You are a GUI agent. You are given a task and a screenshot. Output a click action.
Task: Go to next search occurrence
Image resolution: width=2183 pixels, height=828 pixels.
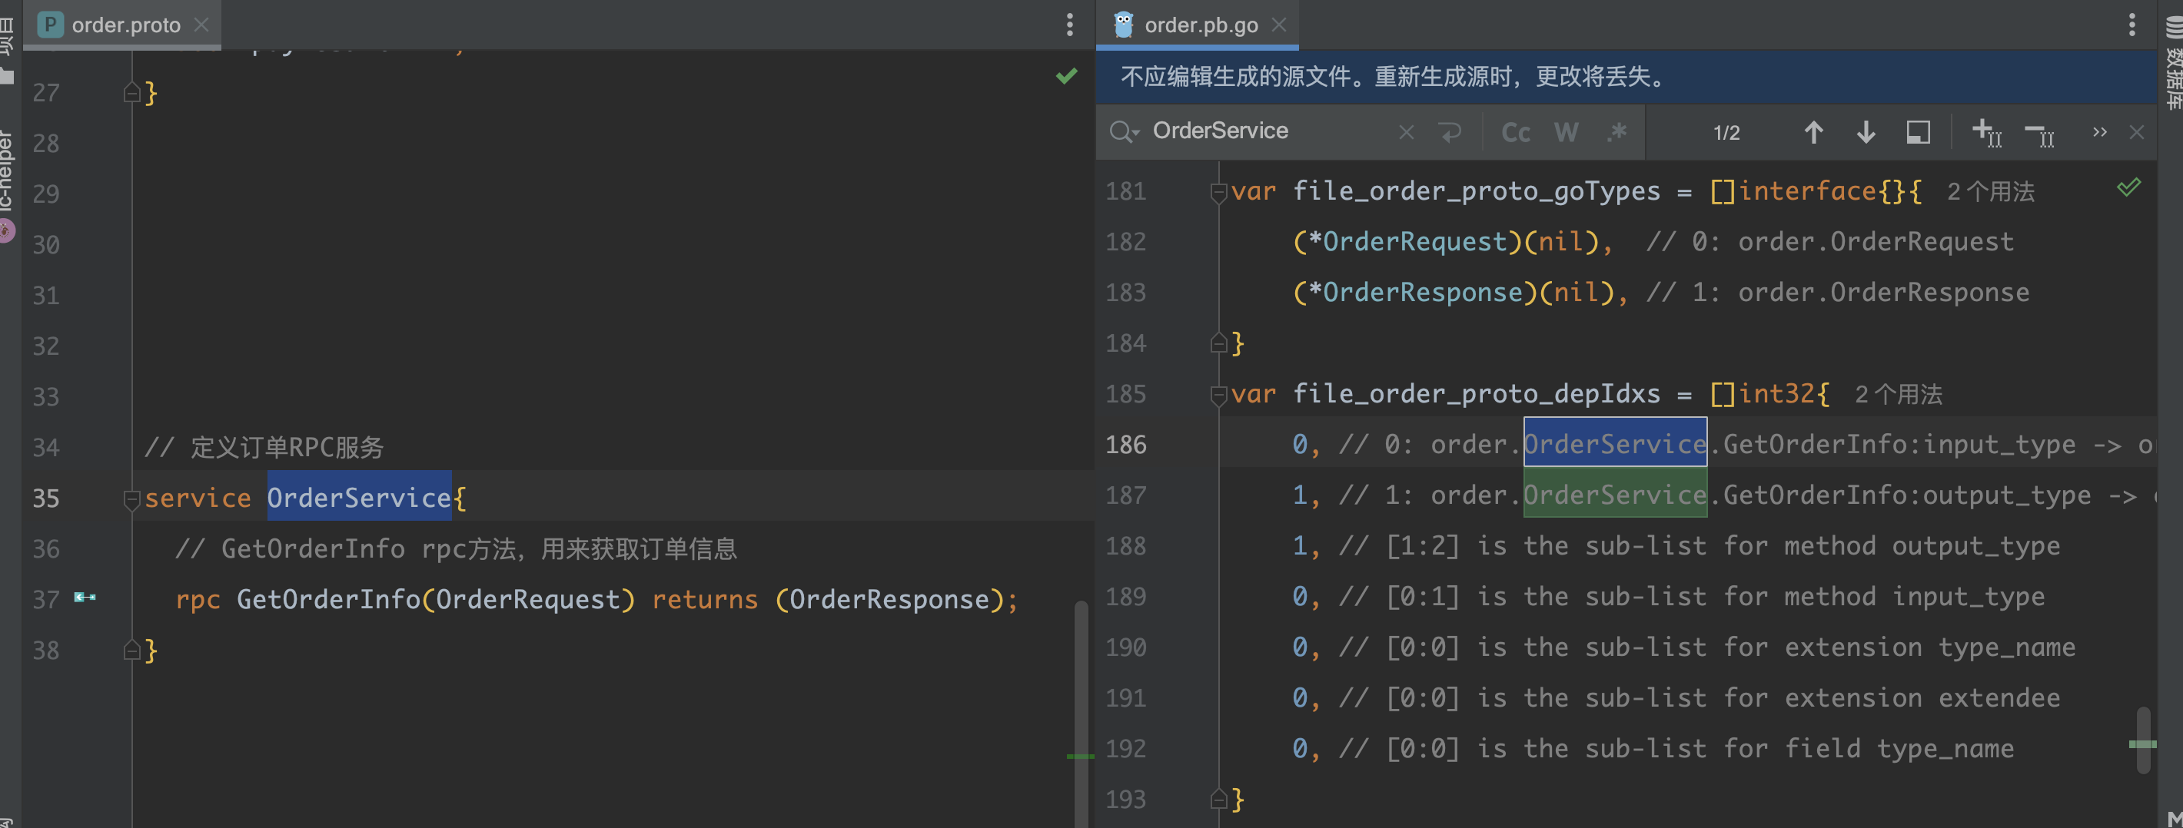click(1866, 132)
